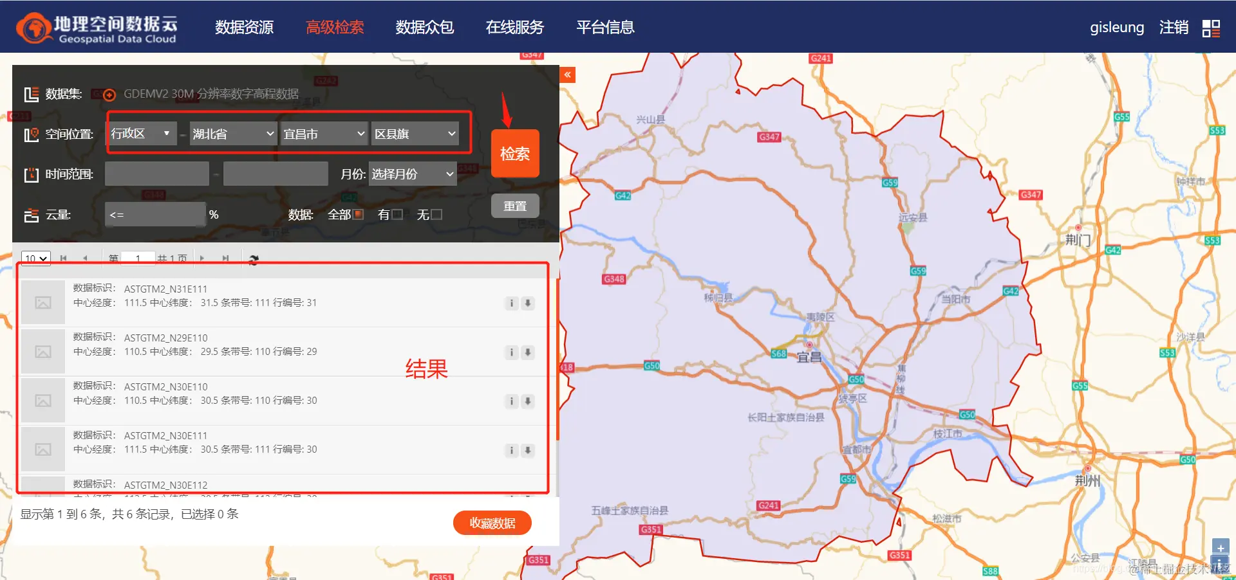Open the 数据众包 menu

(425, 27)
